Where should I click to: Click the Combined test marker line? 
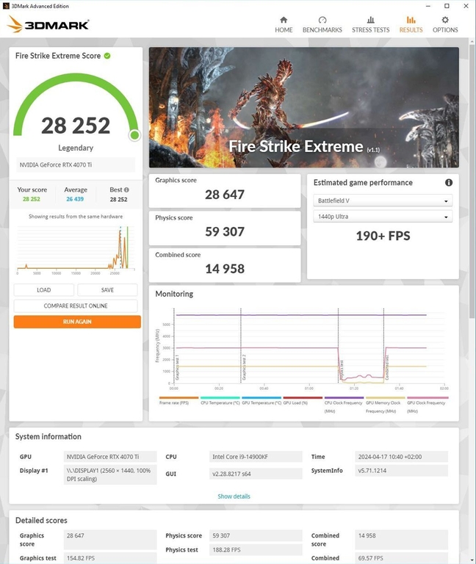tap(383, 345)
